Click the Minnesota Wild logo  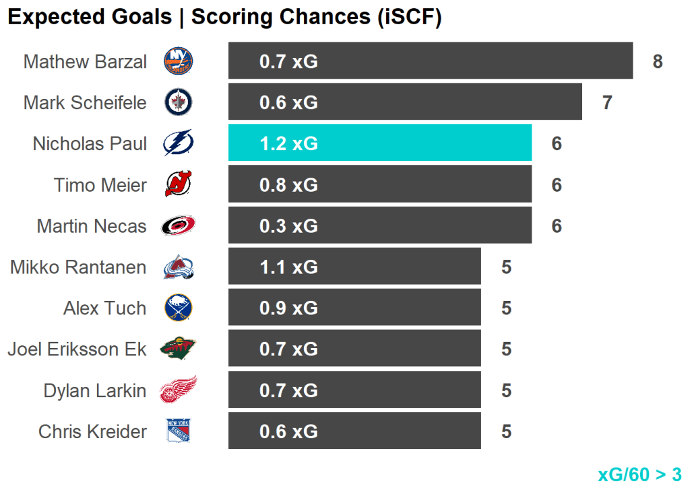point(179,349)
